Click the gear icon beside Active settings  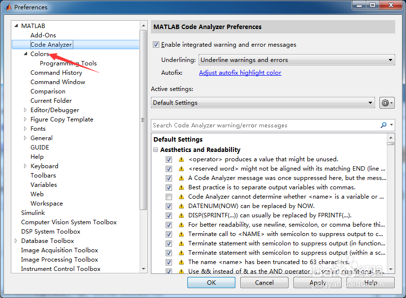pos(385,103)
